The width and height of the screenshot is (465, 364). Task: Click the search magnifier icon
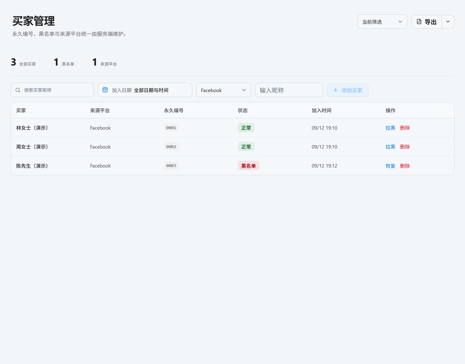tap(18, 90)
